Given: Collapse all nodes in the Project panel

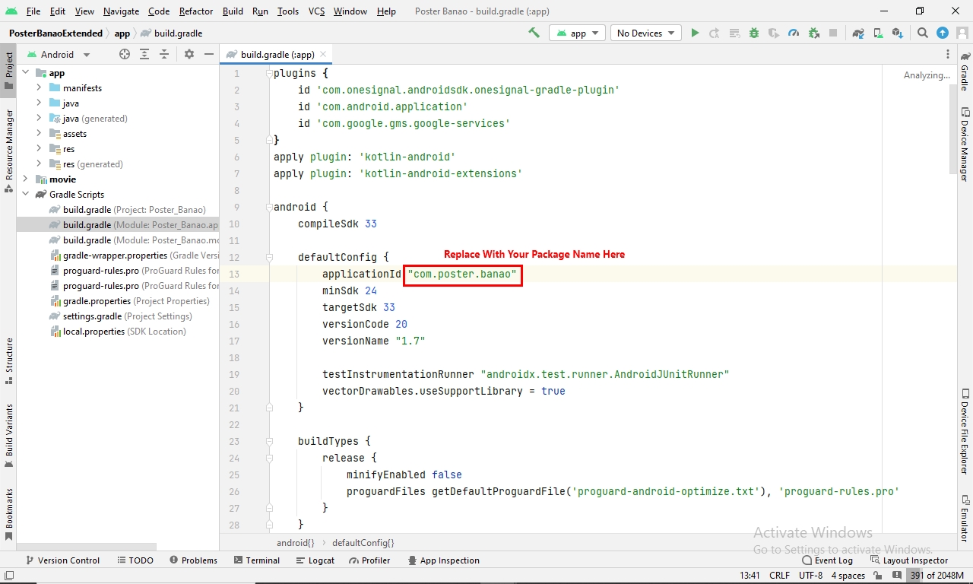Looking at the screenshot, I should (x=164, y=54).
